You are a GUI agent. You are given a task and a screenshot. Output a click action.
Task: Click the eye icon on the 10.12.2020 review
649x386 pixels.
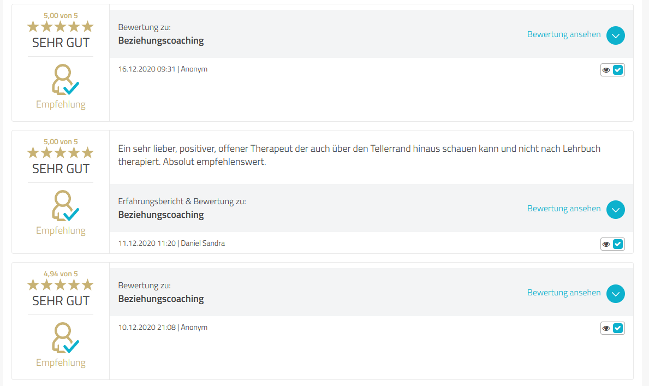[x=606, y=328]
